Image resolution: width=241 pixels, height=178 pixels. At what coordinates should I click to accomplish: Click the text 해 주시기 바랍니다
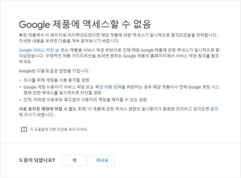[37, 115]
